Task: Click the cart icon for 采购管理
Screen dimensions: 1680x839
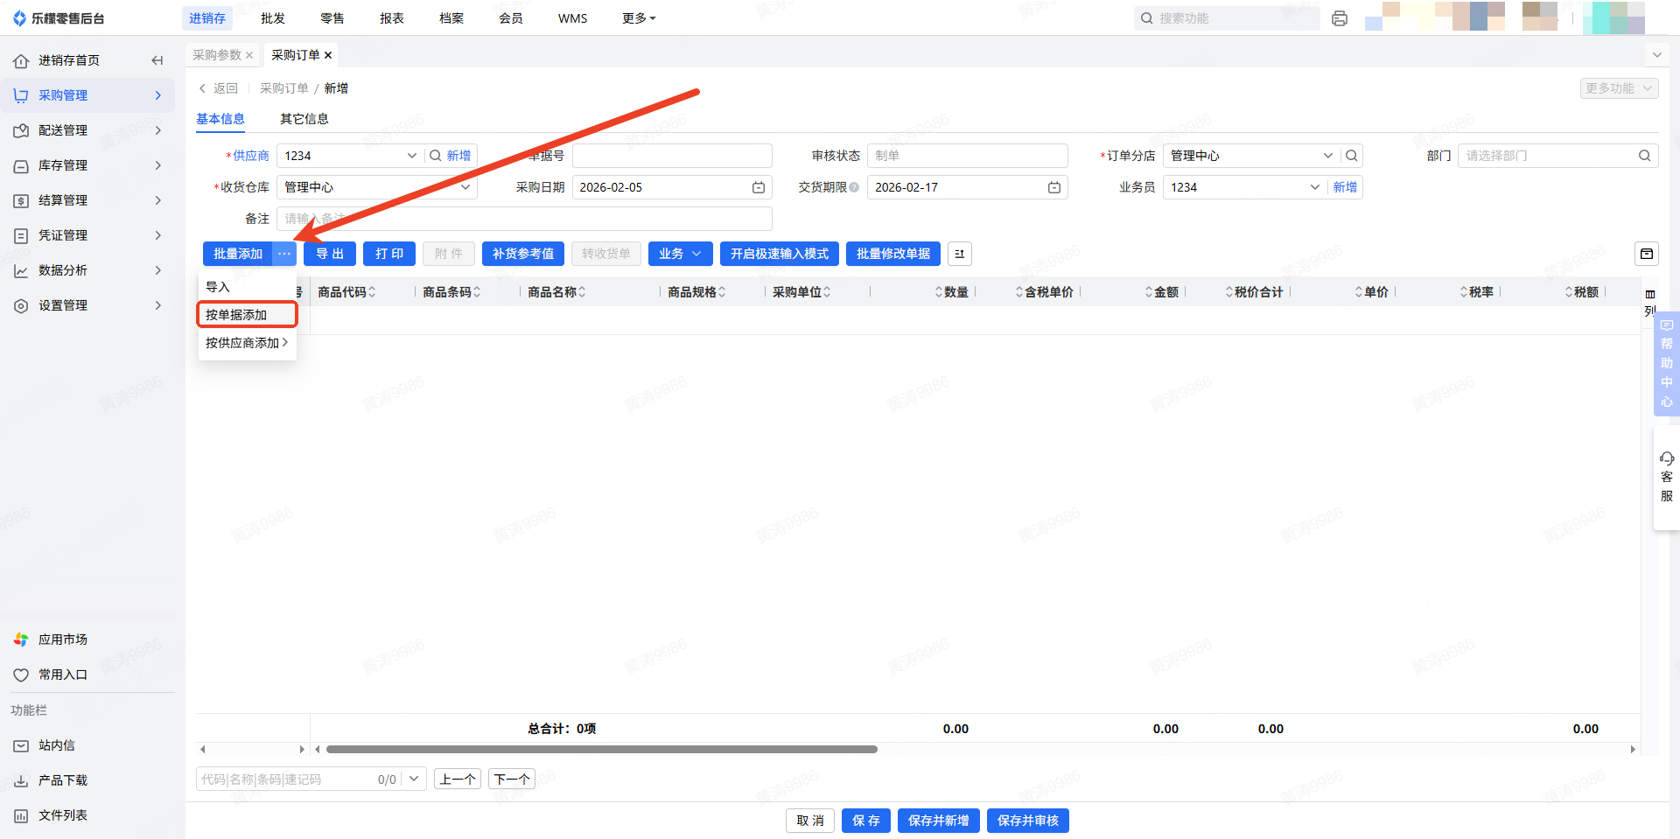Action: 21,95
